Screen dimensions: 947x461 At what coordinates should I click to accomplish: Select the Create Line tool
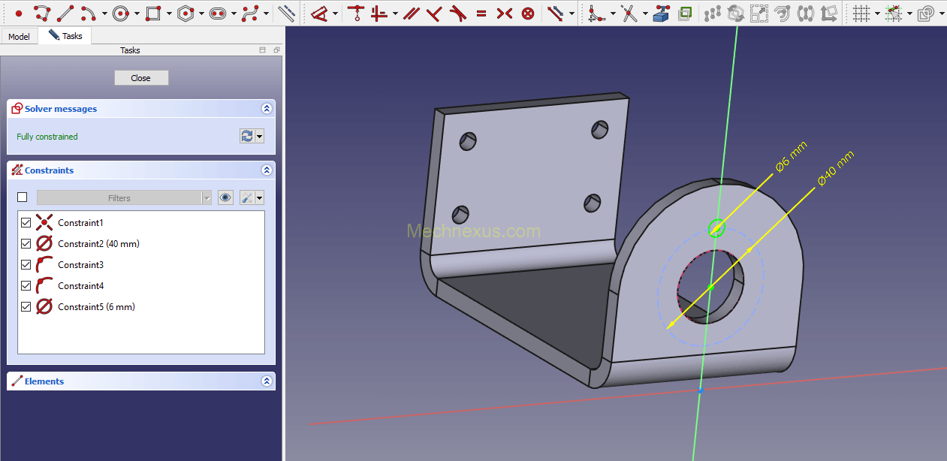click(x=65, y=14)
